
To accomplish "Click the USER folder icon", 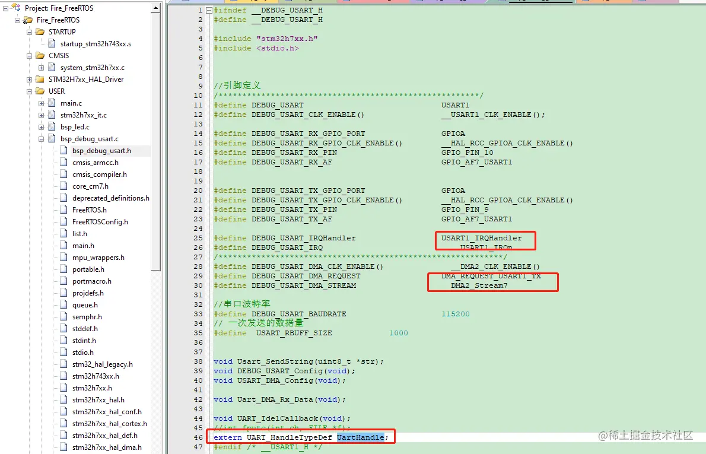I will pos(40,91).
